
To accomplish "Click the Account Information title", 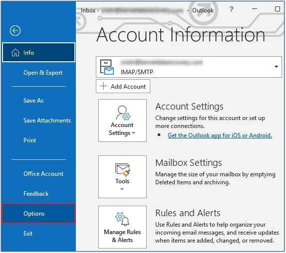I will point(181,34).
